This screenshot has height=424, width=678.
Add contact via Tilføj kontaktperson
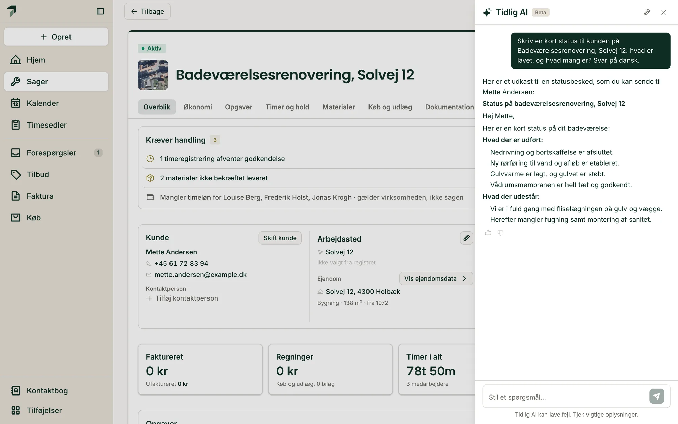coord(182,298)
